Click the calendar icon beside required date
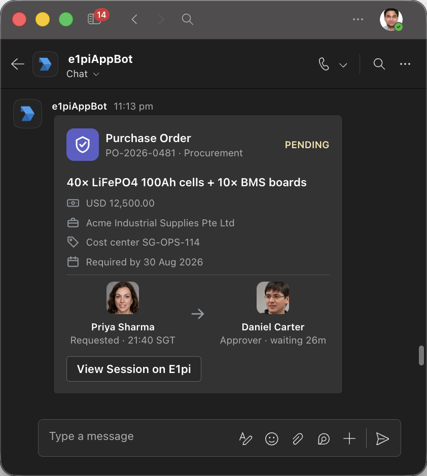 (73, 262)
